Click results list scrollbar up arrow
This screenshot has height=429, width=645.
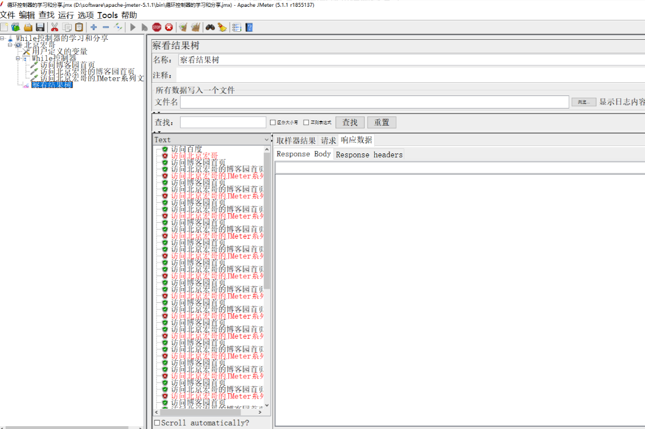[267, 149]
